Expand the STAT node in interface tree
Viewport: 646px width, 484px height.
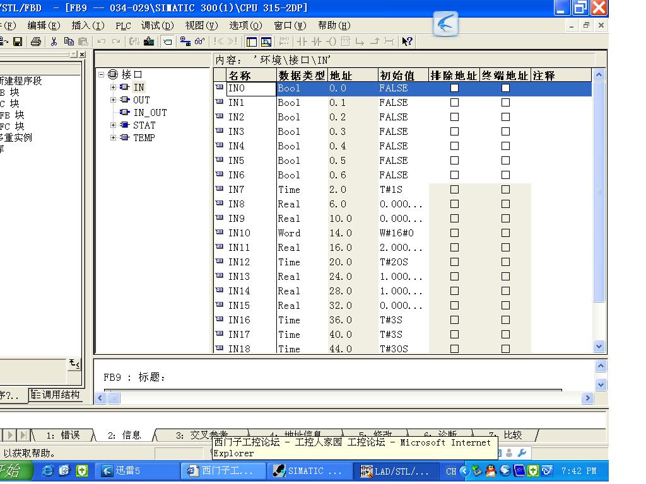(114, 125)
